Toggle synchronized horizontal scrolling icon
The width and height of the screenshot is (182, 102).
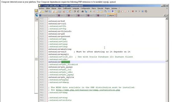pos(101,11)
